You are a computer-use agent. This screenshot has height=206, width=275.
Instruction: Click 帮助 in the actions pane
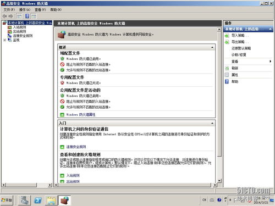click(x=235, y=81)
